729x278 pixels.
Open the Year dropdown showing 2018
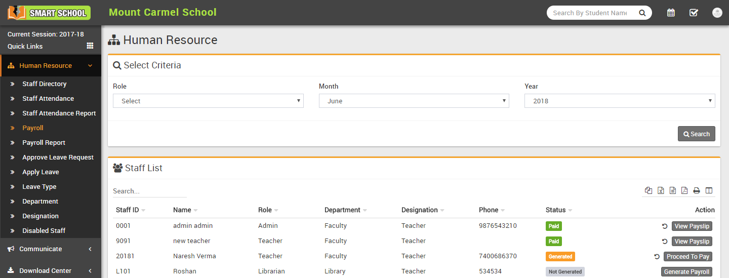(x=620, y=101)
